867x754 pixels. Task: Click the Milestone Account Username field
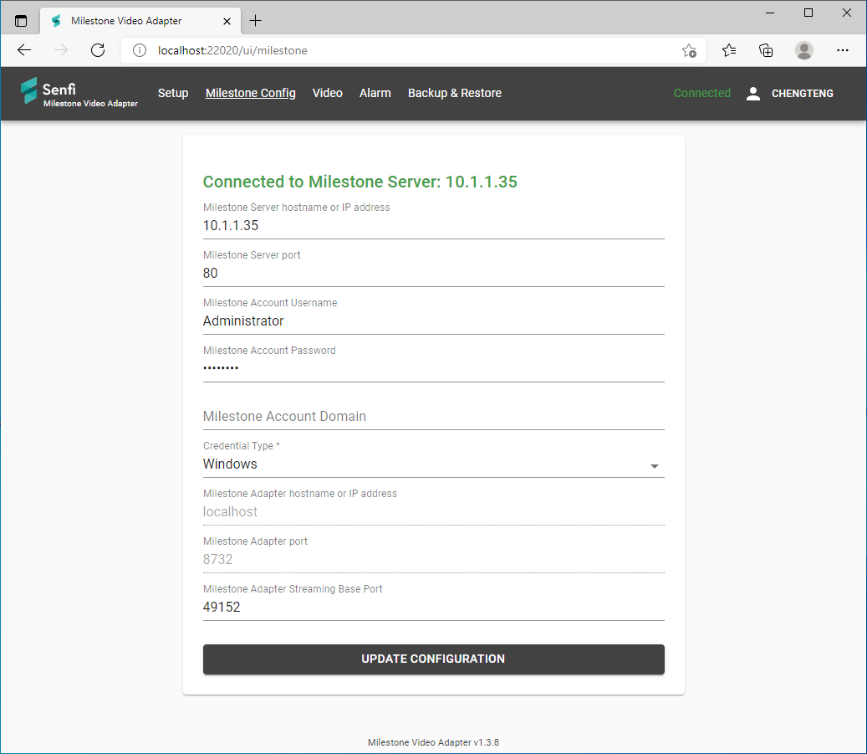pyautogui.click(x=433, y=321)
